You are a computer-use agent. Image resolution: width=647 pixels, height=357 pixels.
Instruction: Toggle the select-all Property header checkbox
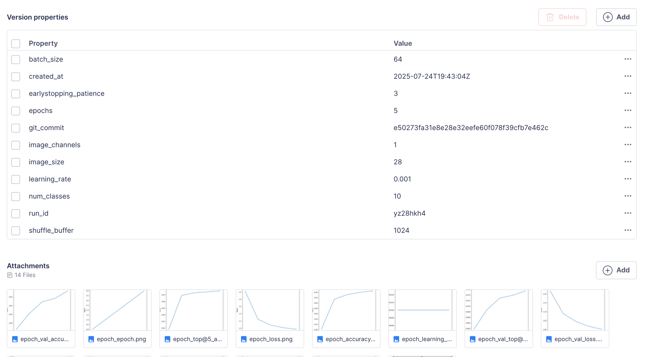[16, 44]
